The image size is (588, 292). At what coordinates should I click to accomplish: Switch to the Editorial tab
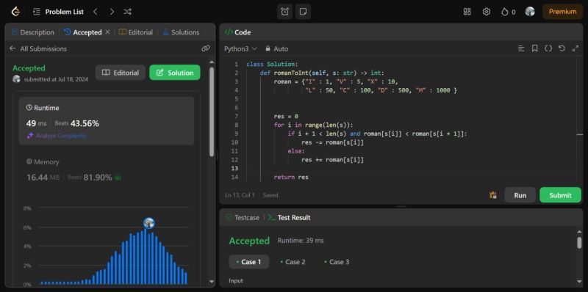click(x=136, y=32)
